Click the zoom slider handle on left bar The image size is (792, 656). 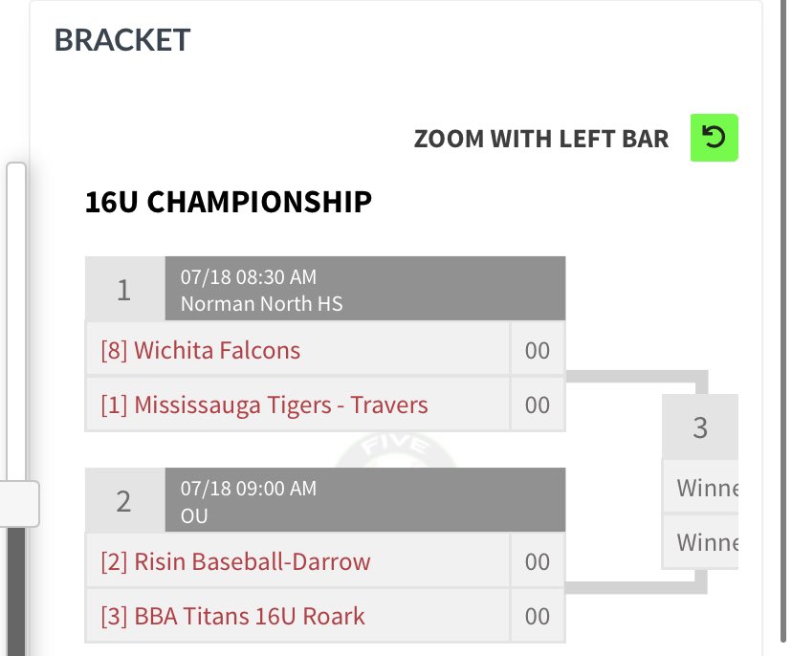pyautogui.click(x=17, y=504)
